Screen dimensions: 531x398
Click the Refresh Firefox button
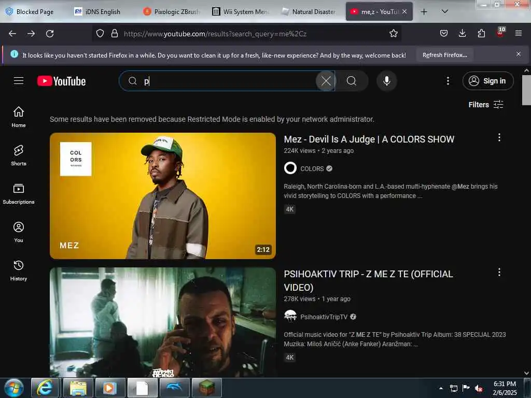[x=444, y=55]
